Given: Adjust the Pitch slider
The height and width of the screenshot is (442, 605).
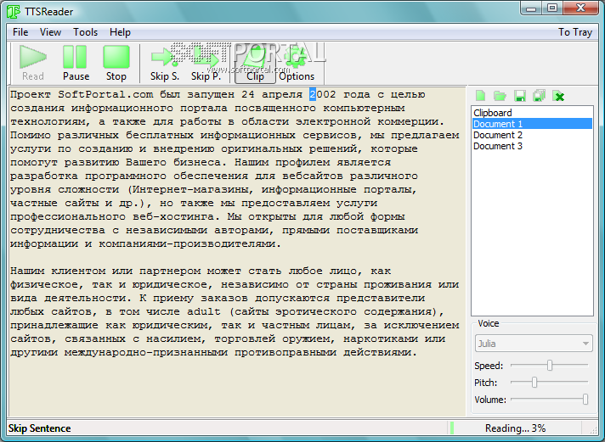Looking at the screenshot, I should point(534,383).
